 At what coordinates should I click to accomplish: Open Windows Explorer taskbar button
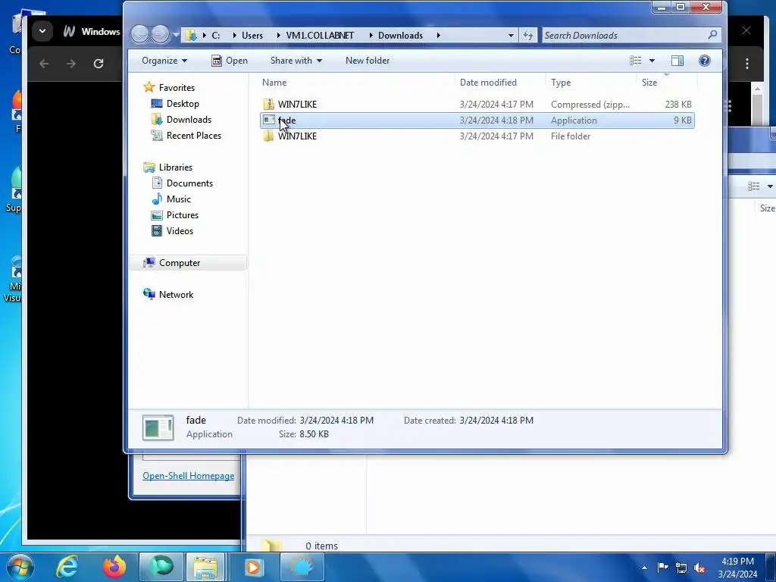pyautogui.click(x=205, y=567)
